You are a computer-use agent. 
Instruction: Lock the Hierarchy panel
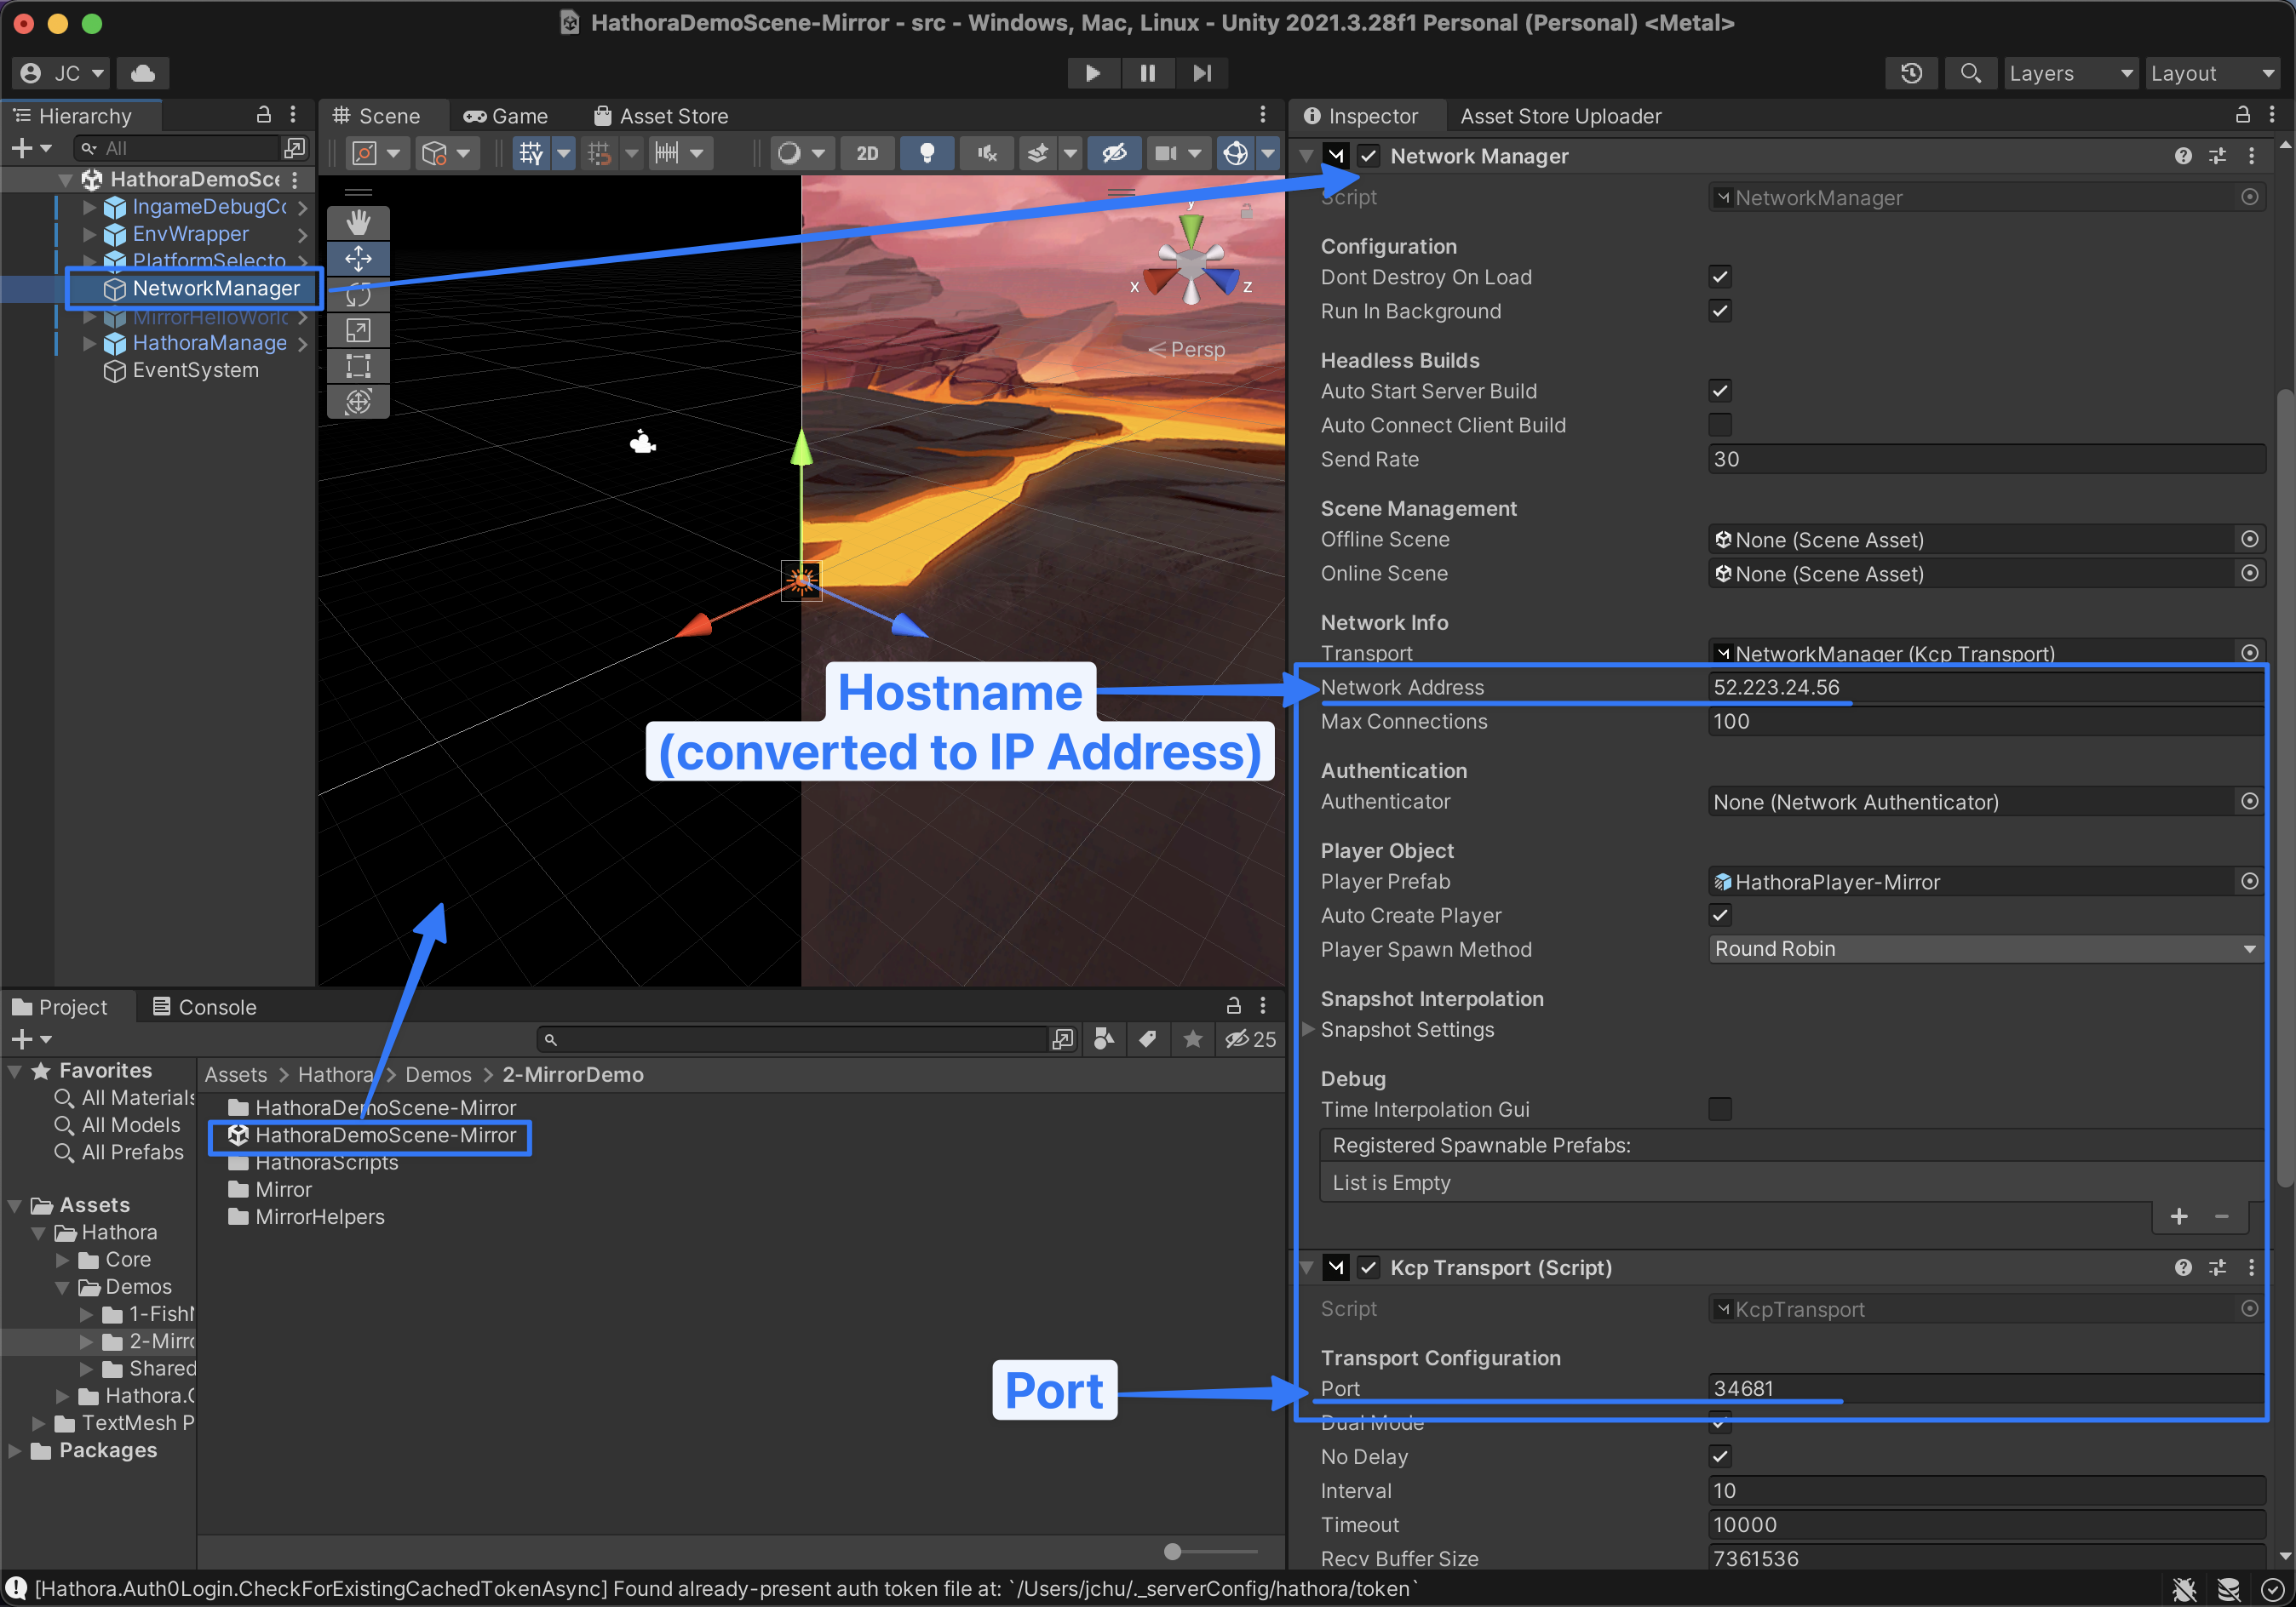tap(263, 115)
